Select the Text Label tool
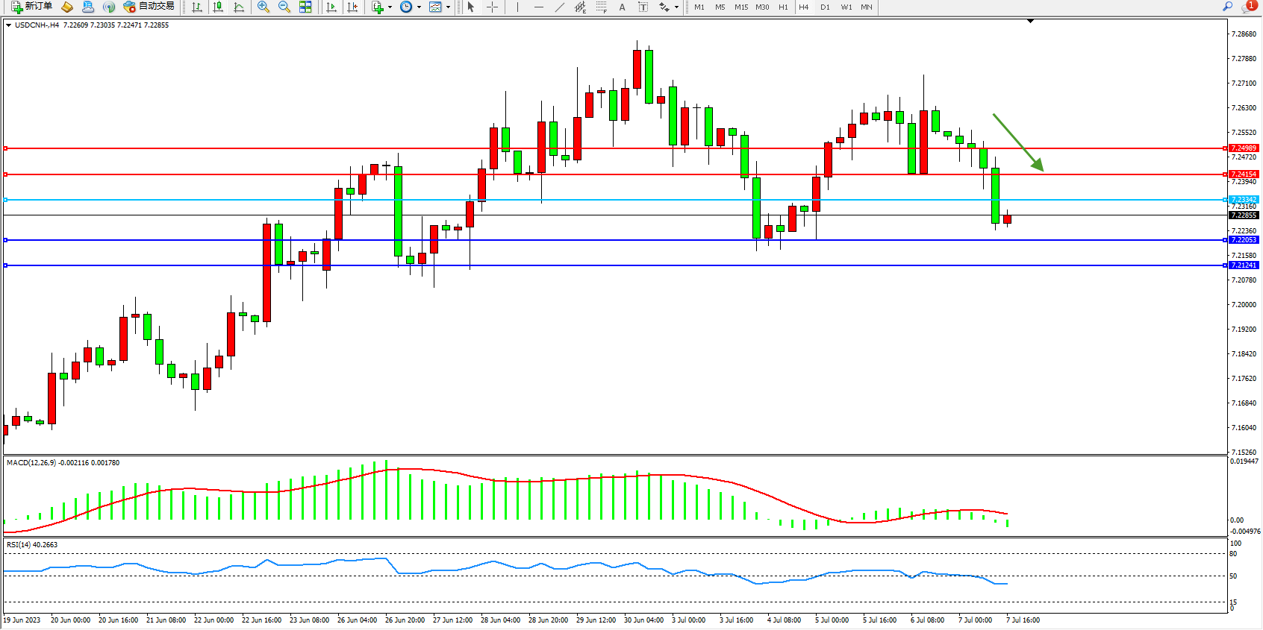The width and height of the screenshot is (1263, 630). tap(643, 7)
